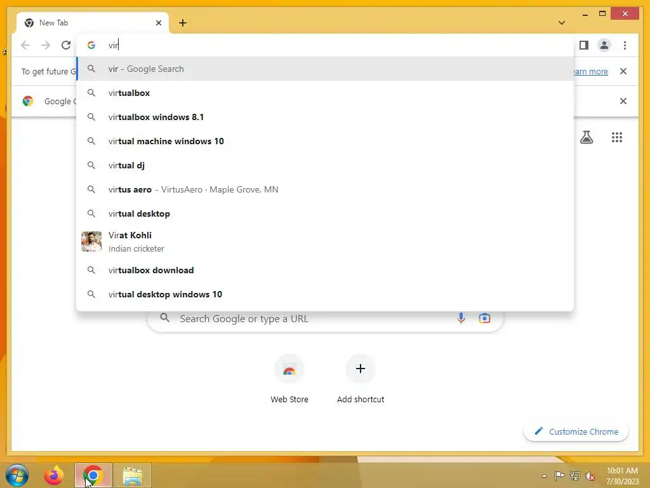This screenshot has width=650, height=488.
Task: Select the New Tab tab
Action: pyautogui.click(x=92, y=23)
